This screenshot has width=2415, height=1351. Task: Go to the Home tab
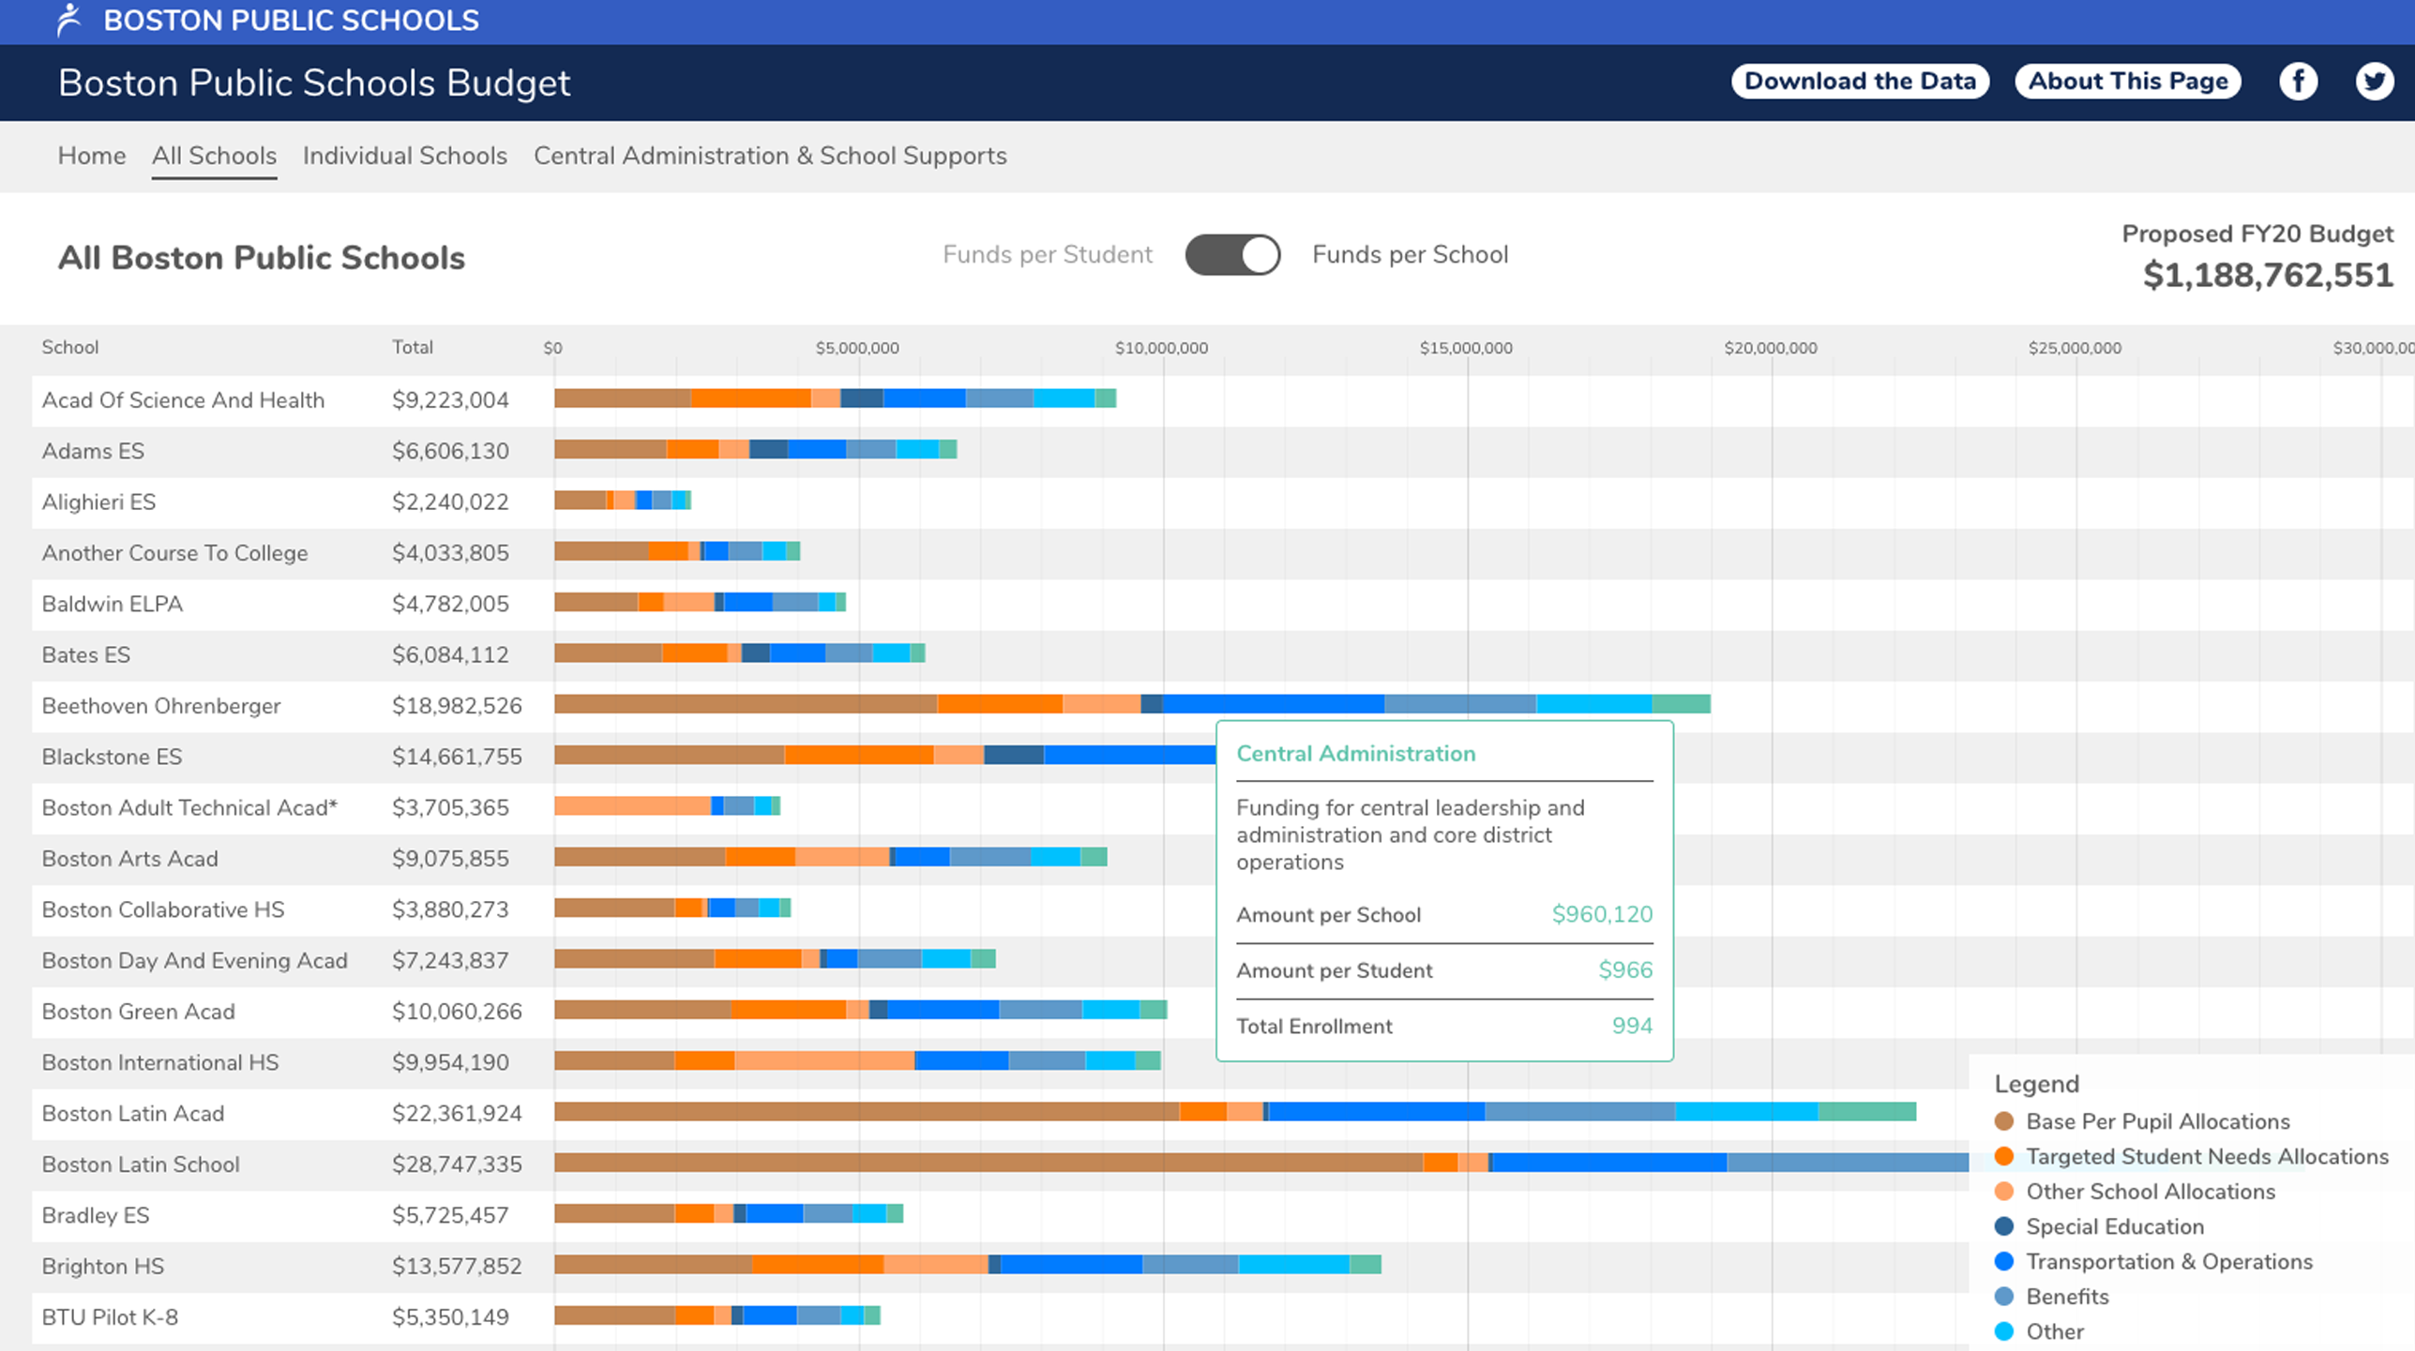[x=92, y=156]
